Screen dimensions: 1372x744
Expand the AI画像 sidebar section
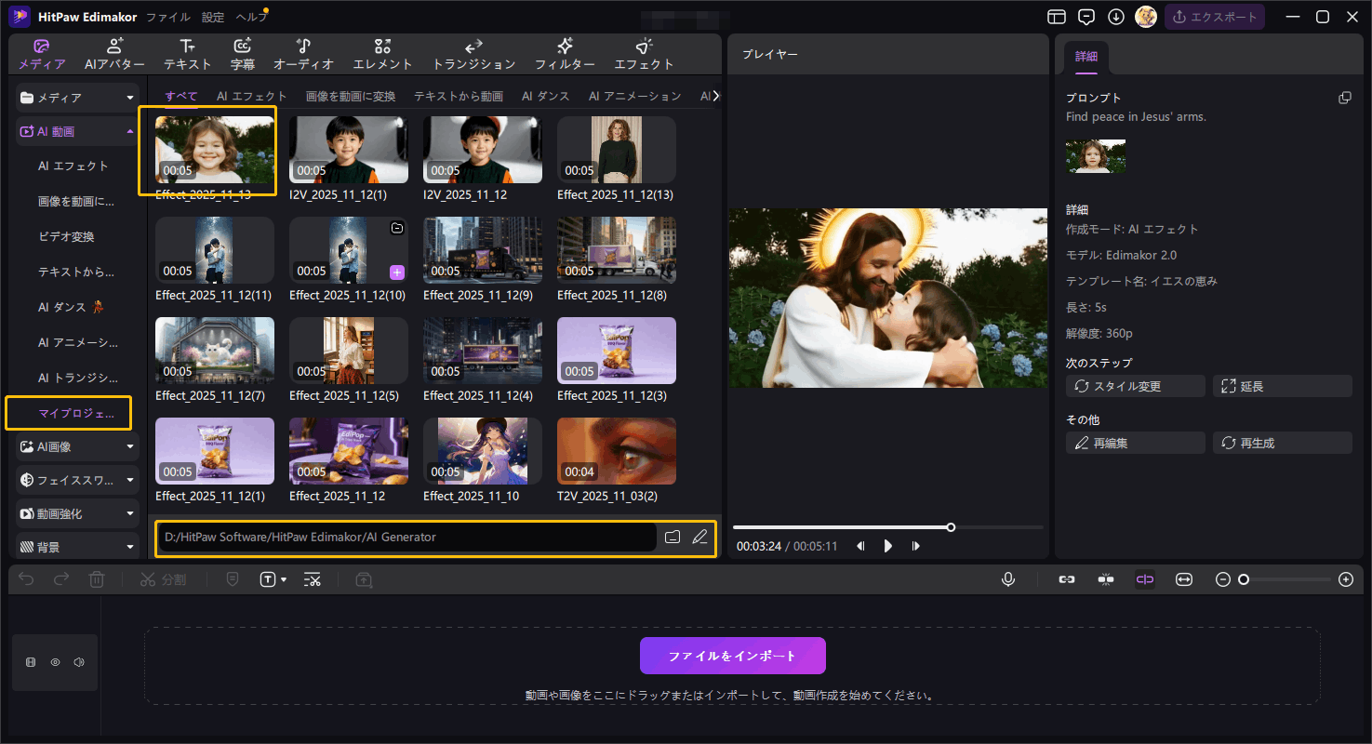tap(76, 447)
